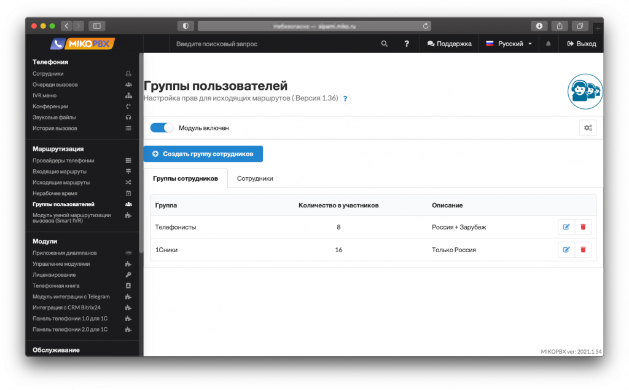
Task: Click the notification bell icon
Action: pos(549,44)
